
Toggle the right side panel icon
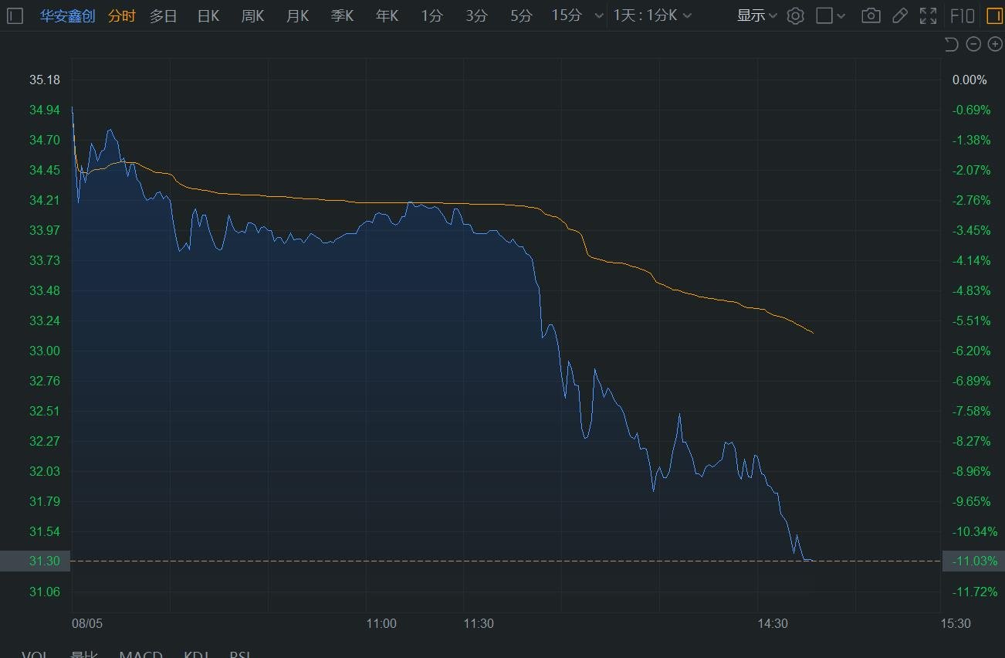993,15
